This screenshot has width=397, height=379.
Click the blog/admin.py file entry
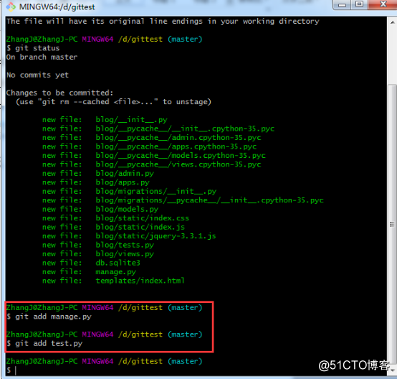pyautogui.click(x=98, y=174)
